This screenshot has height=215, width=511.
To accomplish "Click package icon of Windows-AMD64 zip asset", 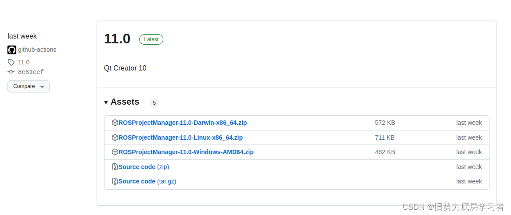I will 115,152.
